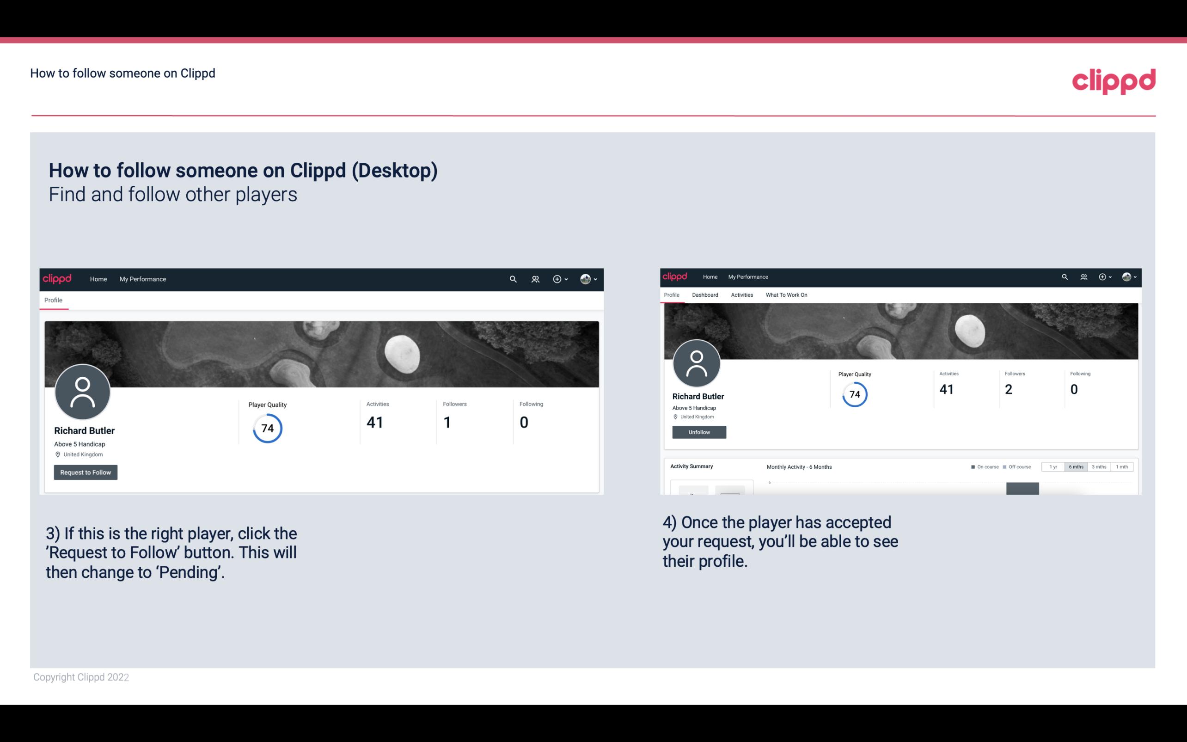Screen dimensions: 1187x742
Task: Click the user avatar icon on right profile
Action: pyautogui.click(x=697, y=363)
